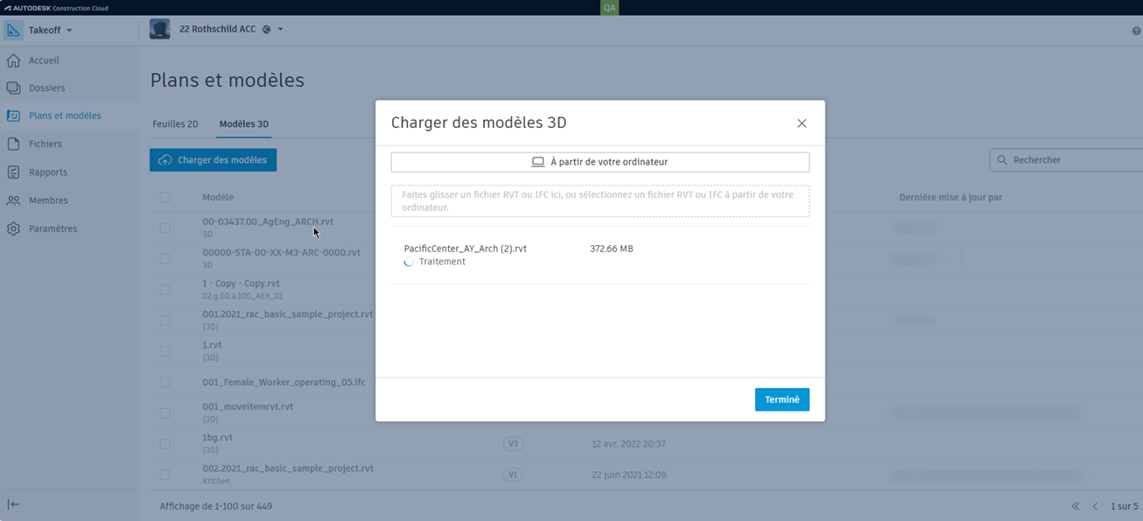Check the select-all checkbox in the table header
The height and width of the screenshot is (521, 1143).
click(x=165, y=197)
